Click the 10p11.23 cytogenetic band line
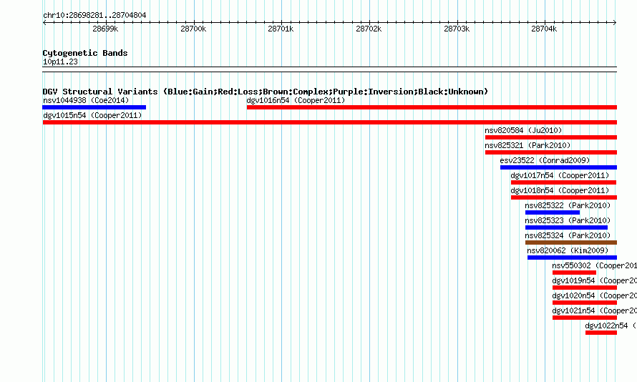 (x=330, y=69)
